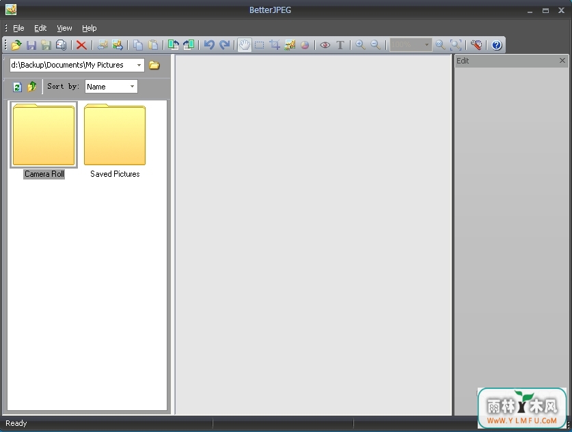Open the Edit menu
Screen dimensions: 572x432
point(40,28)
